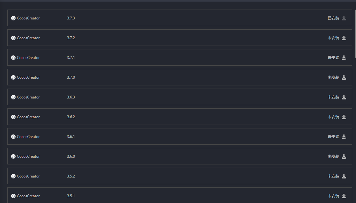The width and height of the screenshot is (356, 203).
Task: Click download icon for version 3.5.1
Action: click(x=344, y=196)
